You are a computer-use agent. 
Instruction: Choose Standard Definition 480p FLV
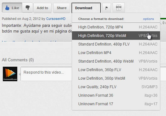point(116,44)
